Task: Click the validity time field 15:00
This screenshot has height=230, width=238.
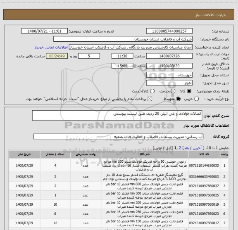Action: [x=122, y=66]
